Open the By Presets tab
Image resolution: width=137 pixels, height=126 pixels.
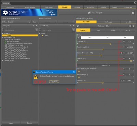[x=108, y=22]
